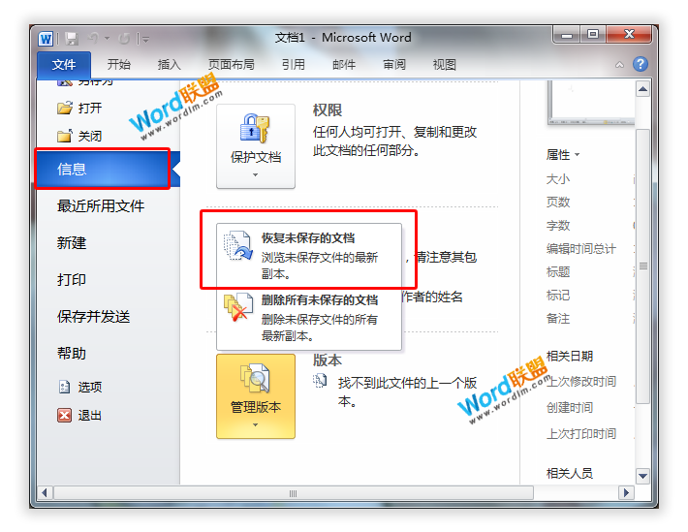This screenshot has height=532, width=688.
Task: Select 保存并发送 in the sidebar
Action: click(x=93, y=317)
